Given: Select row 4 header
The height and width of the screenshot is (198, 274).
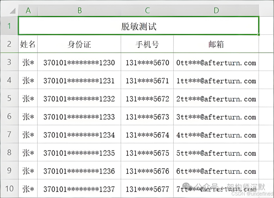Looking at the screenshot, I should [x=9, y=80].
